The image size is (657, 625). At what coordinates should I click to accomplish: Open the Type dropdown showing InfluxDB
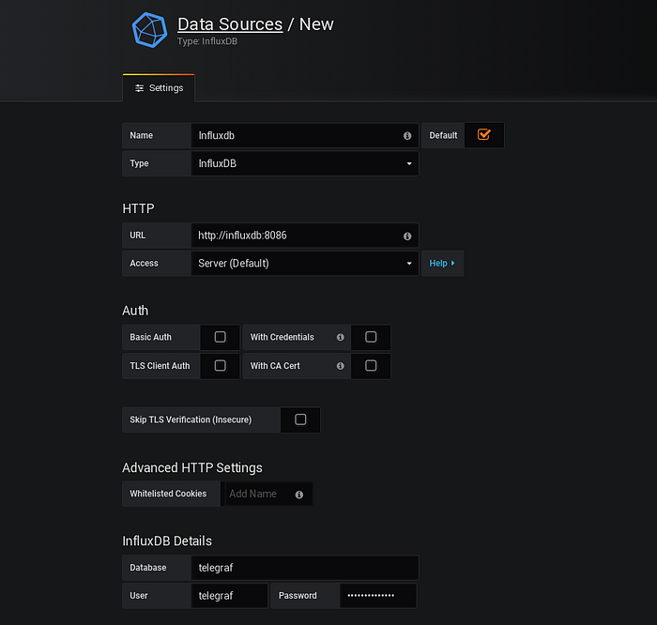pos(305,163)
